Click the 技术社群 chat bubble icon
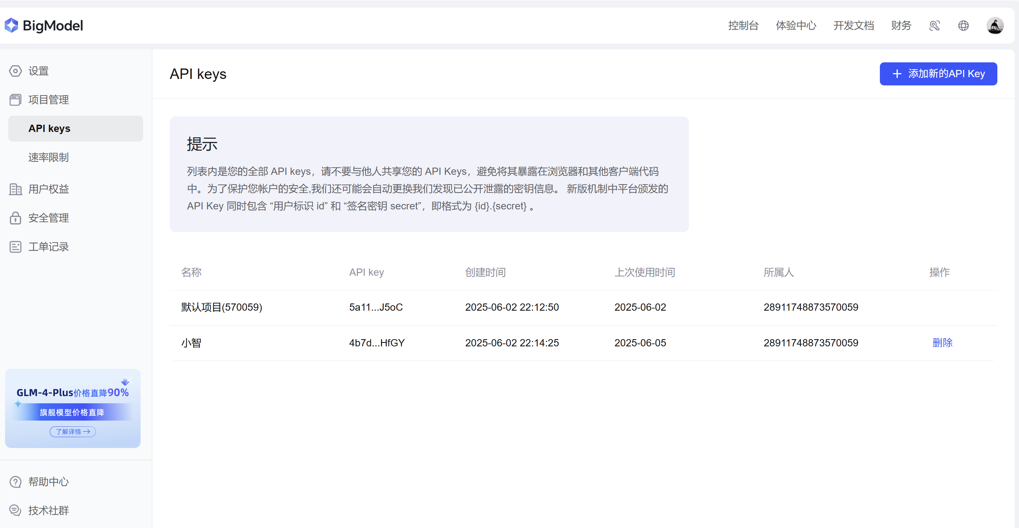The height and width of the screenshot is (528, 1019). (15, 510)
